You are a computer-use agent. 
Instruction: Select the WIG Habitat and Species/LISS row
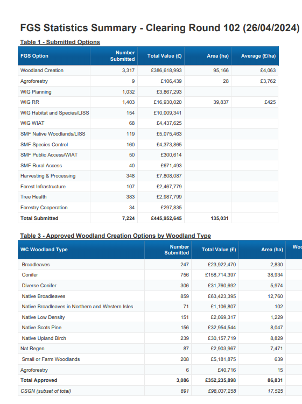click(x=148, y=113)
